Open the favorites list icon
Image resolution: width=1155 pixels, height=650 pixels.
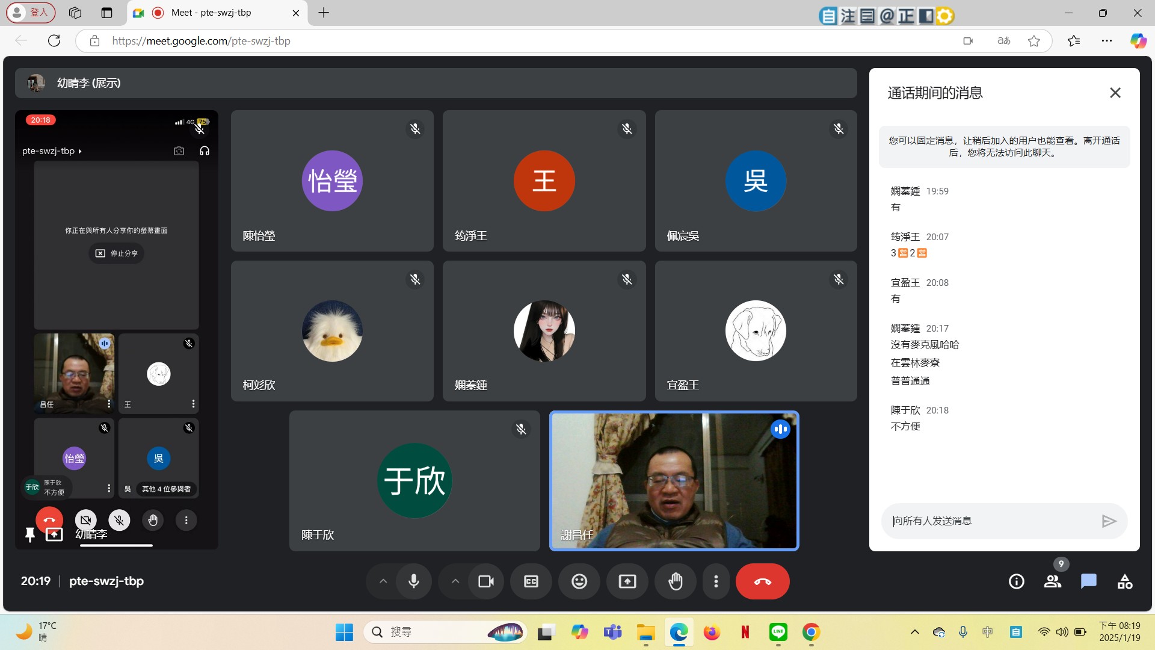click(x=1074, y=41)
